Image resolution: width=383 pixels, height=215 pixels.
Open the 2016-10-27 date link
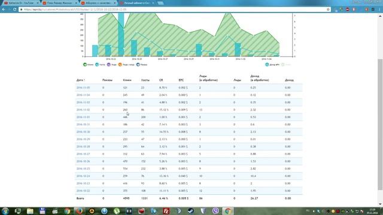click(x=83, y=154)
